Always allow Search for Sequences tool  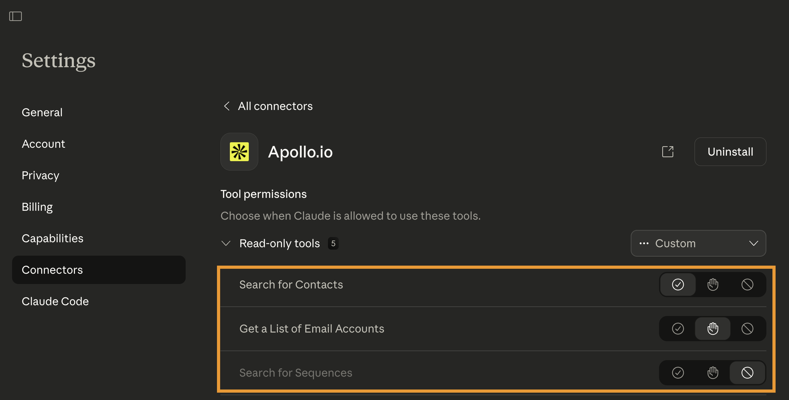point(677,372)
